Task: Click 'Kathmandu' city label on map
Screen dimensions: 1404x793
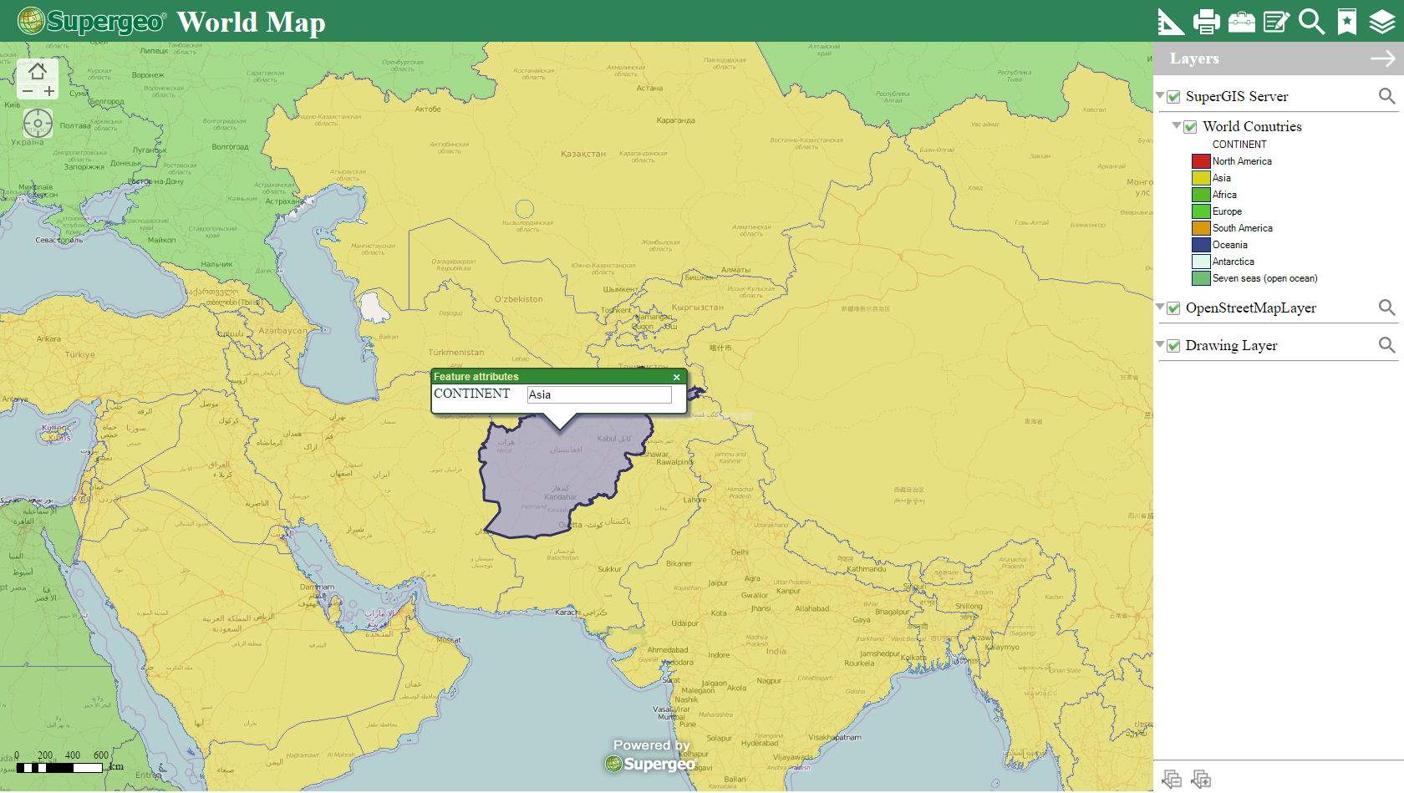Action: click(x=867, y=569)
